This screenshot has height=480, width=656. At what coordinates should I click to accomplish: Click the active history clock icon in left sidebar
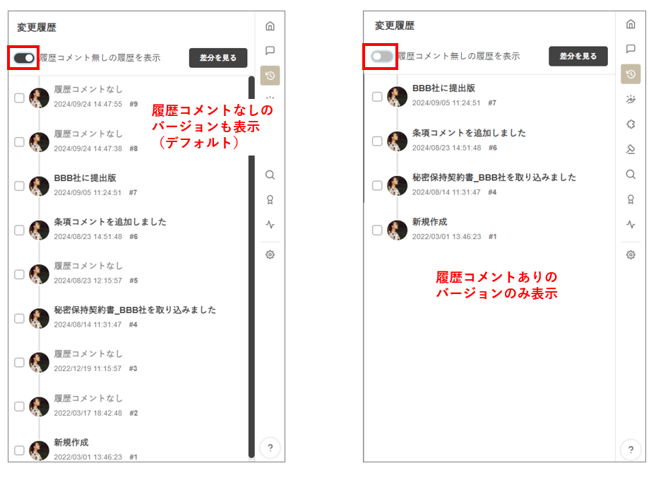[270, 76]
